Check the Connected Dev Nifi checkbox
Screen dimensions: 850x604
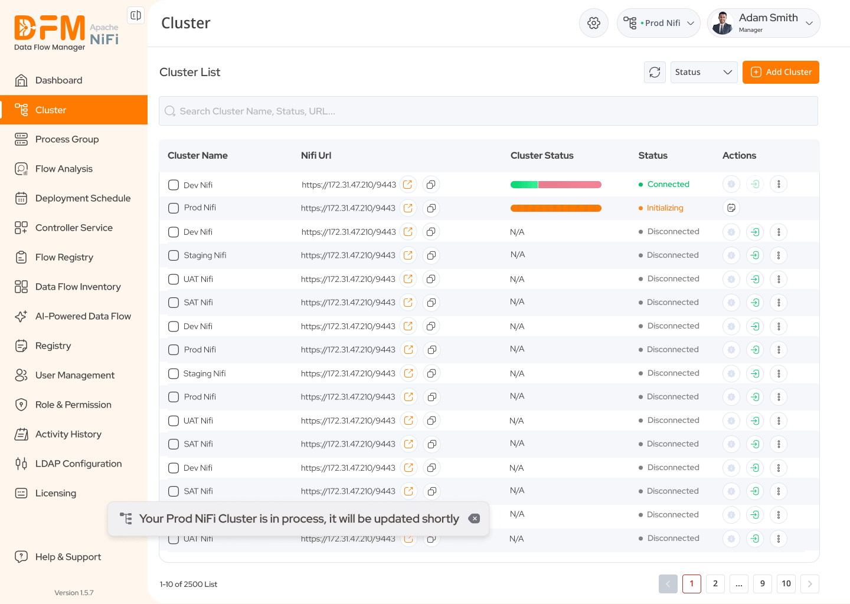point(174,185)
